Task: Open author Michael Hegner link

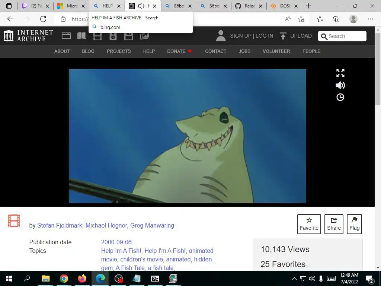Action: pos(106,225)
